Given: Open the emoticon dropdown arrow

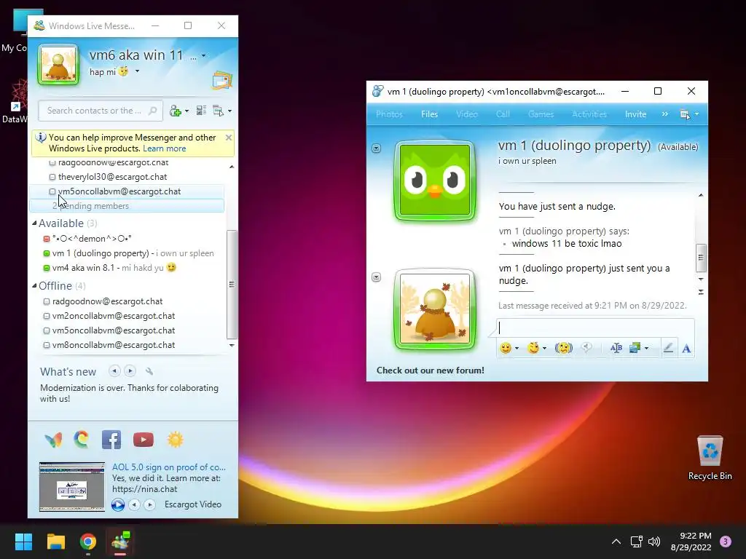Looking at the screenshot, I should [517, 349].
